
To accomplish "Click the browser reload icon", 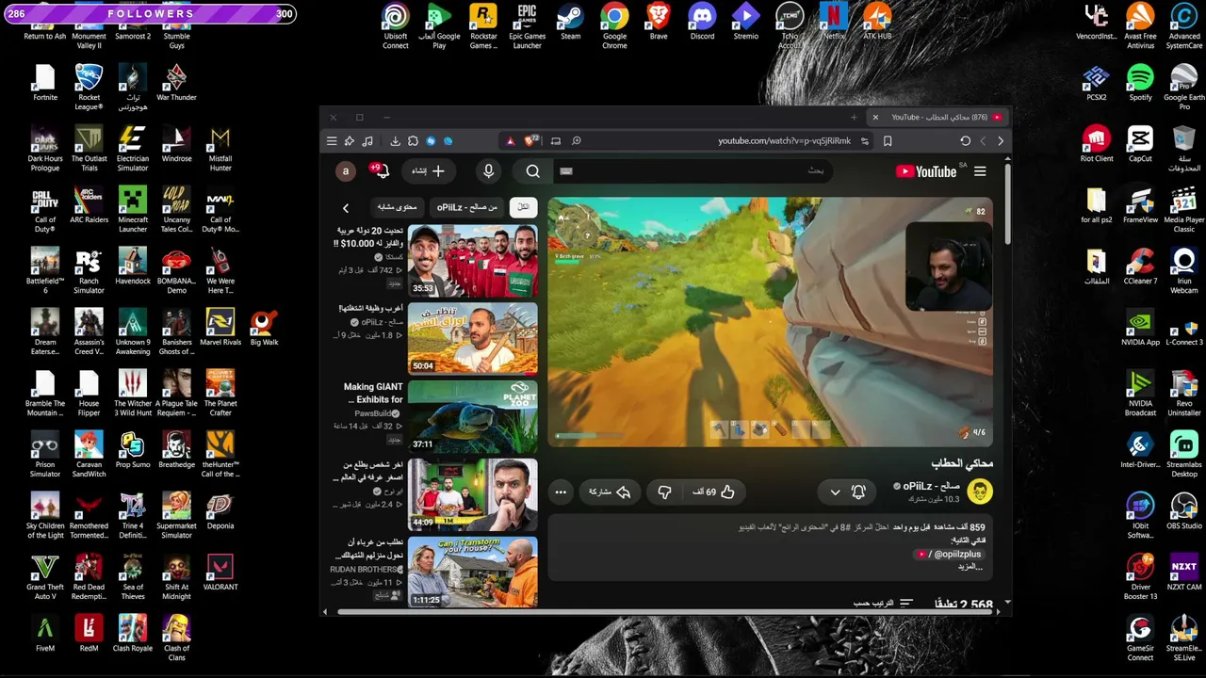I will tap(965, 141).
